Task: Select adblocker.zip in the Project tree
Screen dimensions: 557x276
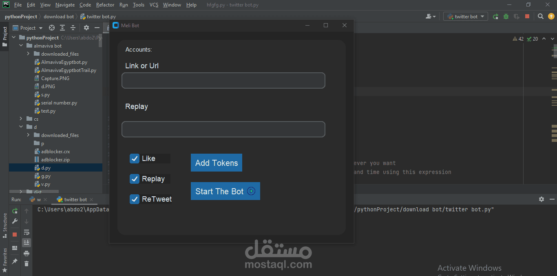Action: pos(52,160)
